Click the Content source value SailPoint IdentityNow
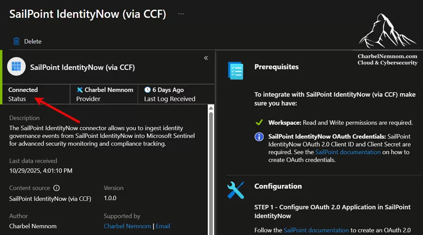Viewport: 423px width, 235px height. tap(50, 199)
